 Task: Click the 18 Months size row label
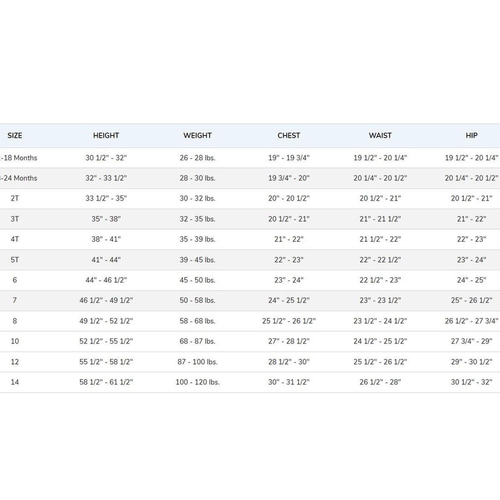coord(18,158)
